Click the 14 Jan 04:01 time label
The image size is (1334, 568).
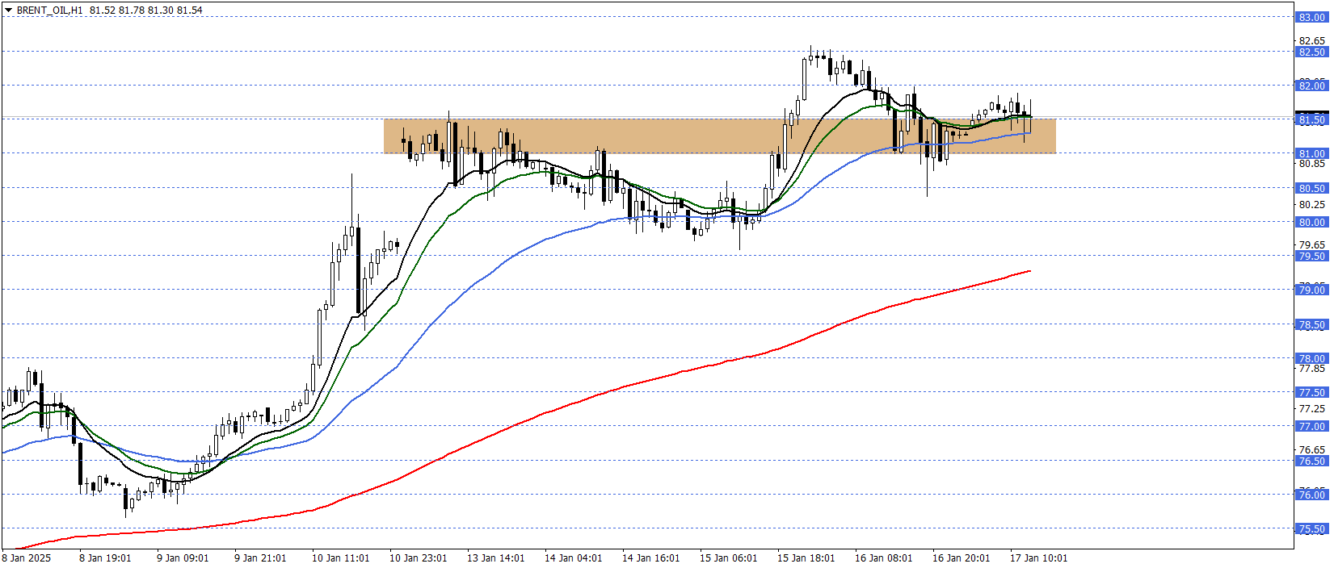tap(573, 558)
